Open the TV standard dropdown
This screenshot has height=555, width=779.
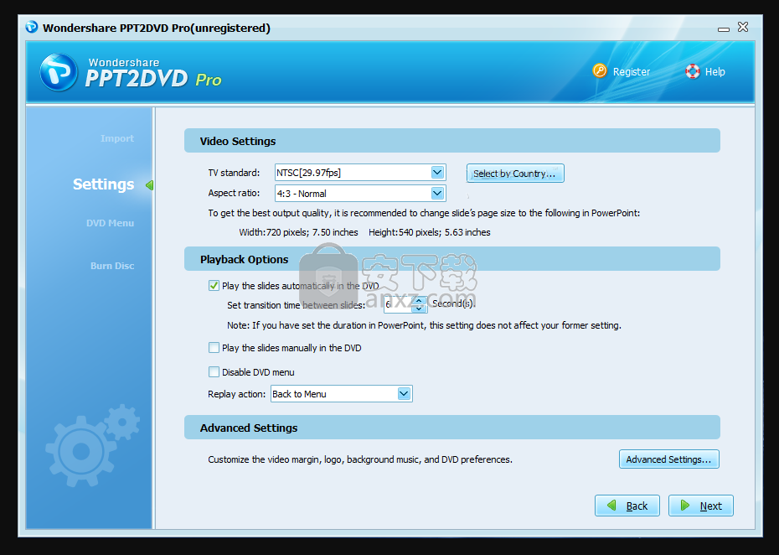pyautogui.click(x=437, y=173)
